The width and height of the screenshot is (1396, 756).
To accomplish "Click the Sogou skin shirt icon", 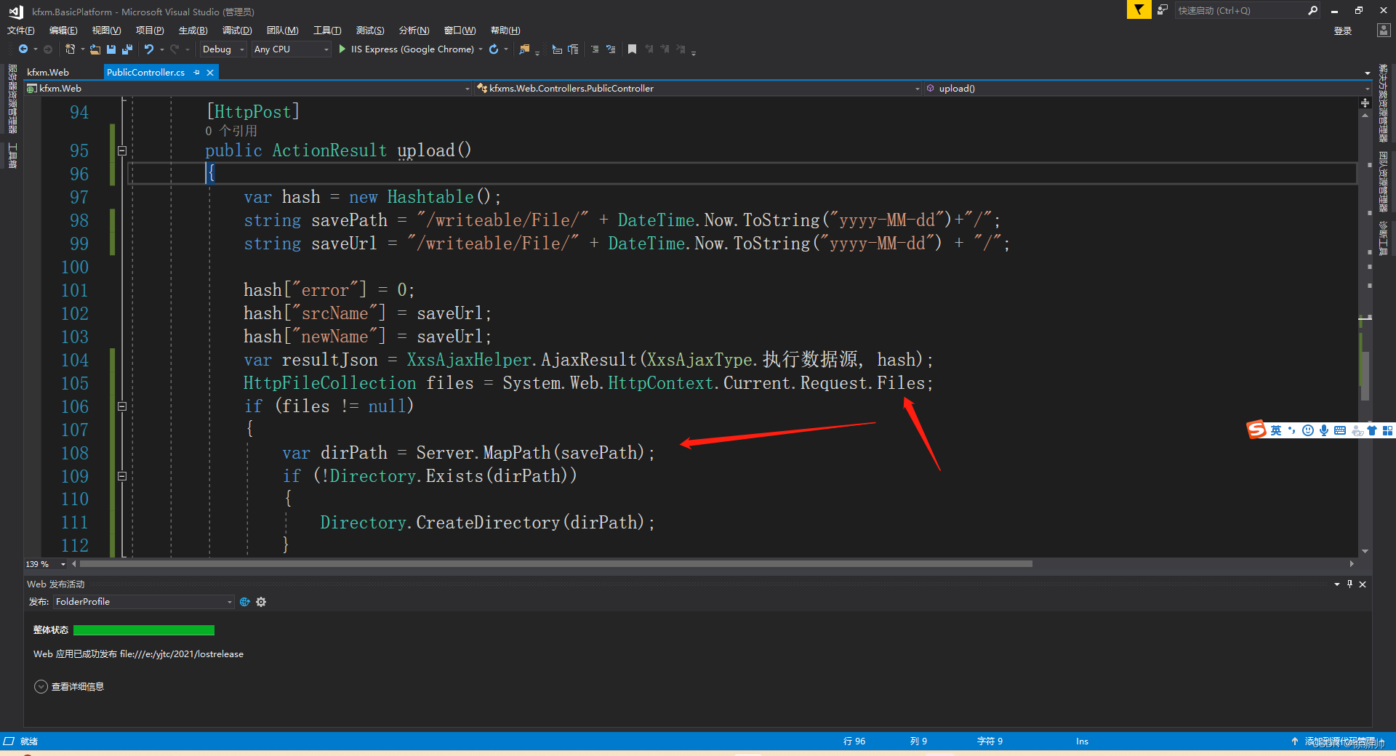I will 1372,430.
